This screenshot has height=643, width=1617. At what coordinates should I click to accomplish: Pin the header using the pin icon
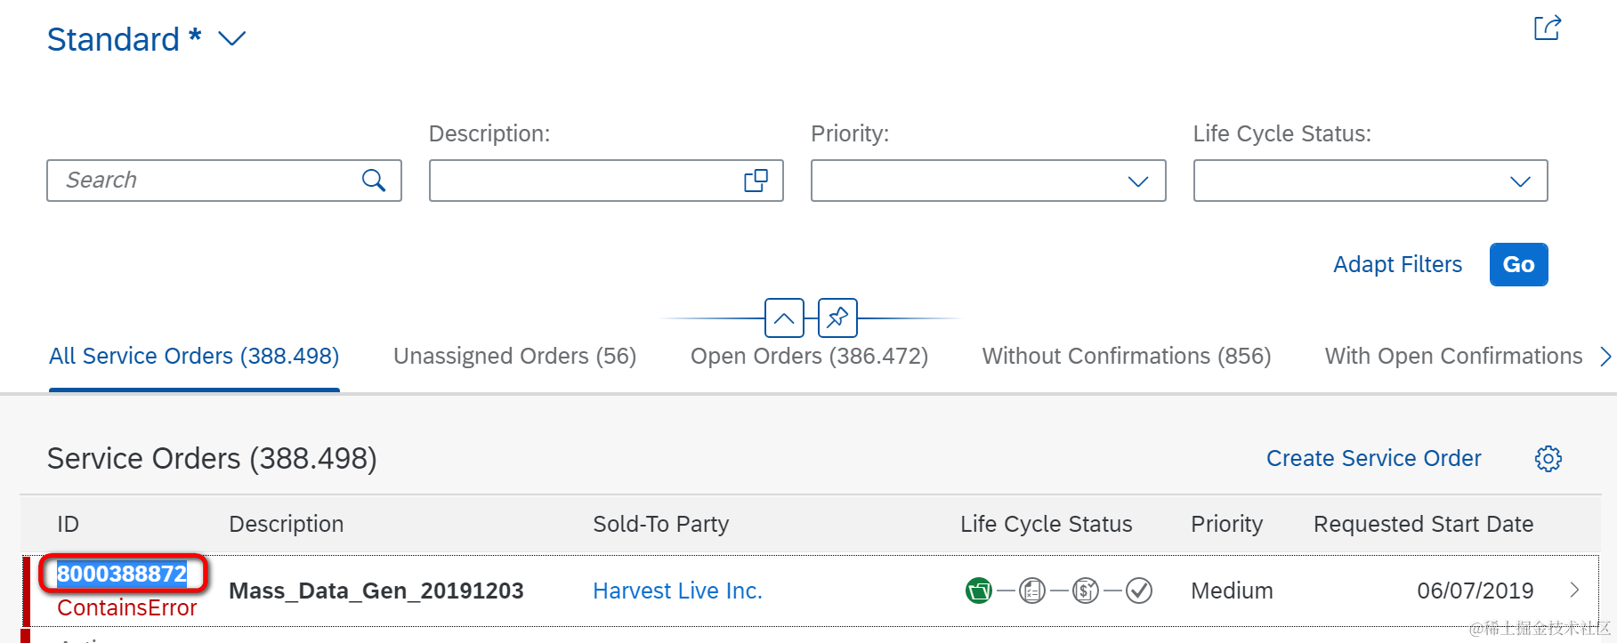tap(837, 317)
